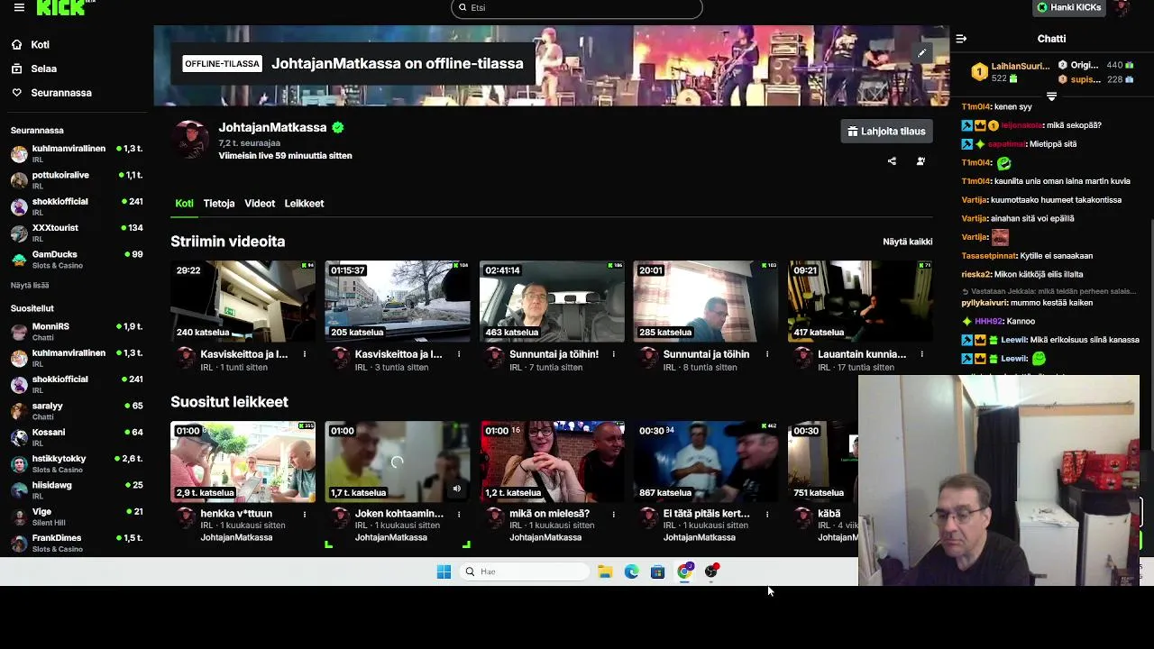Open hstikkytokky channel in sidebar
Viewport: 1154px width, 649px height.
coord(77,464)
